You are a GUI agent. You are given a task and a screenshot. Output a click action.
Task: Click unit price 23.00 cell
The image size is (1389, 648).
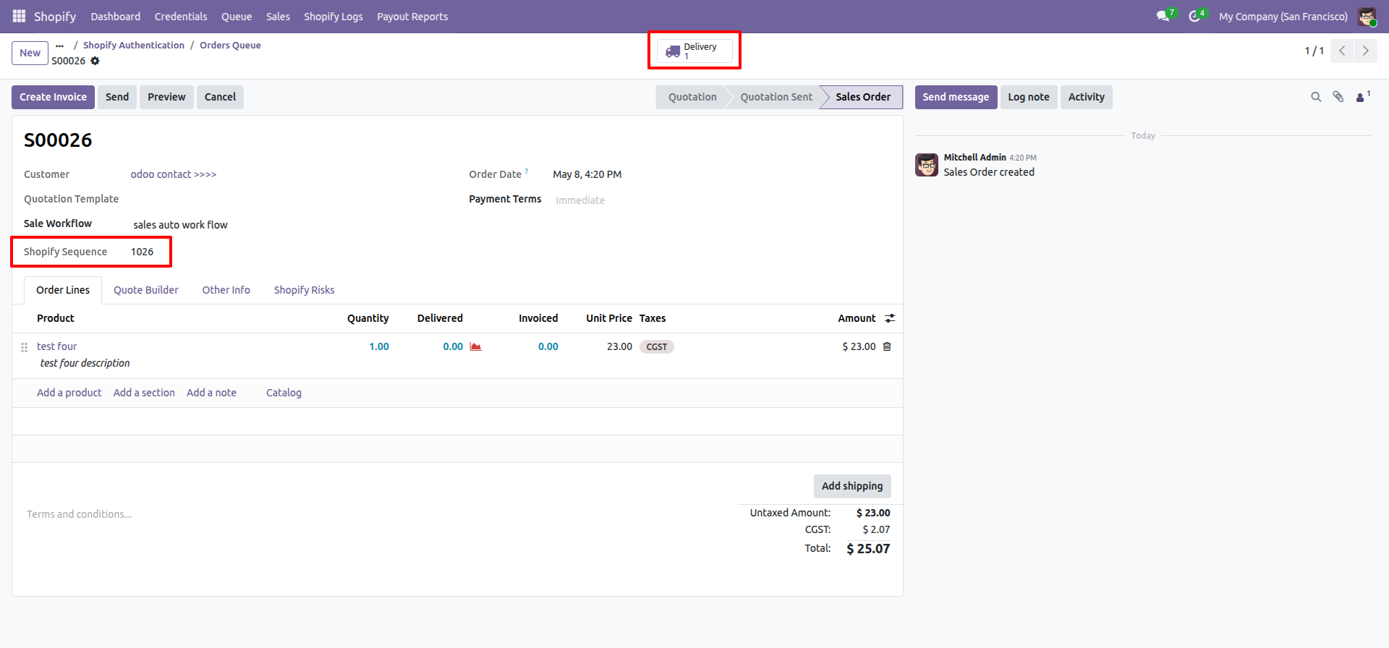click(x=619, y=346)
